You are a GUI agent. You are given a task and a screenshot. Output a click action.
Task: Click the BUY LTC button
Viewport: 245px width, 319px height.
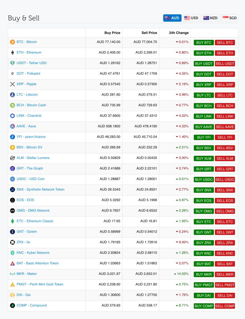tap(204, 95)
